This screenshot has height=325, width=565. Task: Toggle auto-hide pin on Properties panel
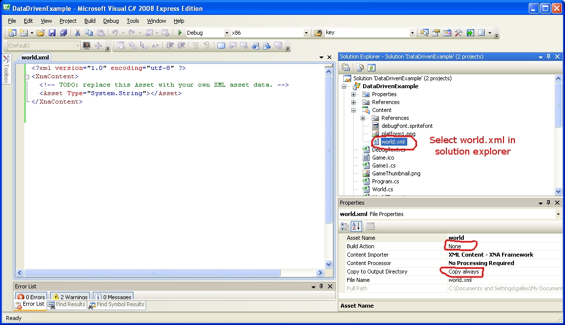pos(549,203)
